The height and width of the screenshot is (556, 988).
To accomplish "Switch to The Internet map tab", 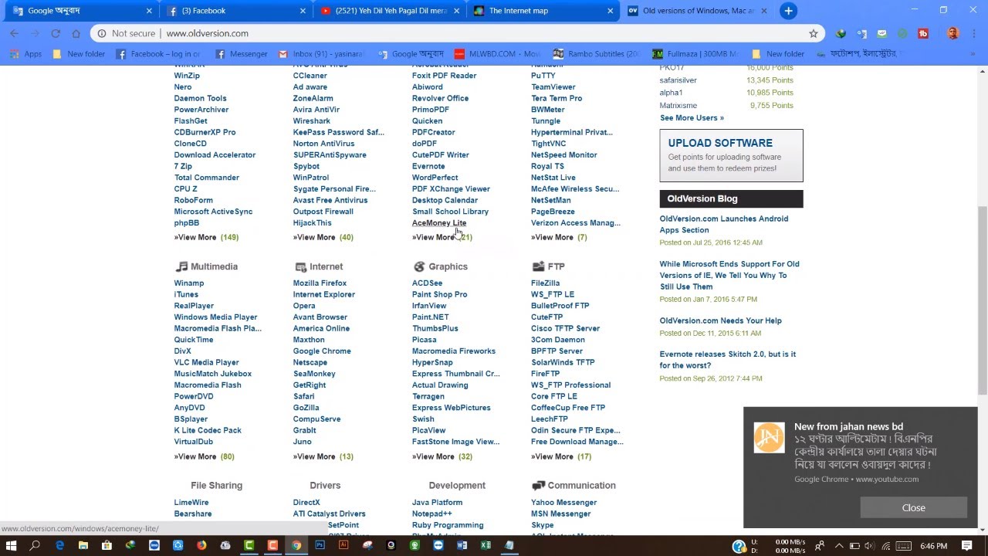I will [542, 11].
